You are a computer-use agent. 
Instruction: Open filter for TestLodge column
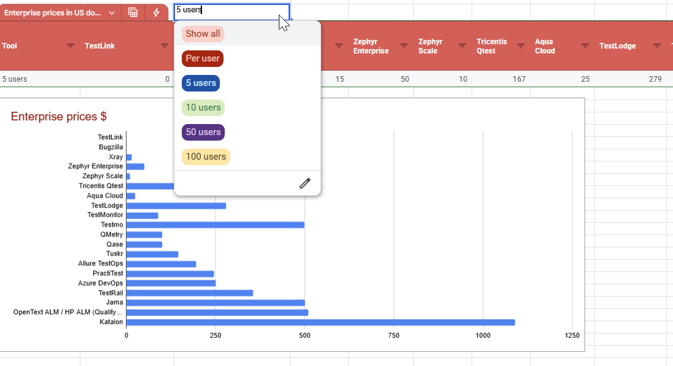(656, 46)
